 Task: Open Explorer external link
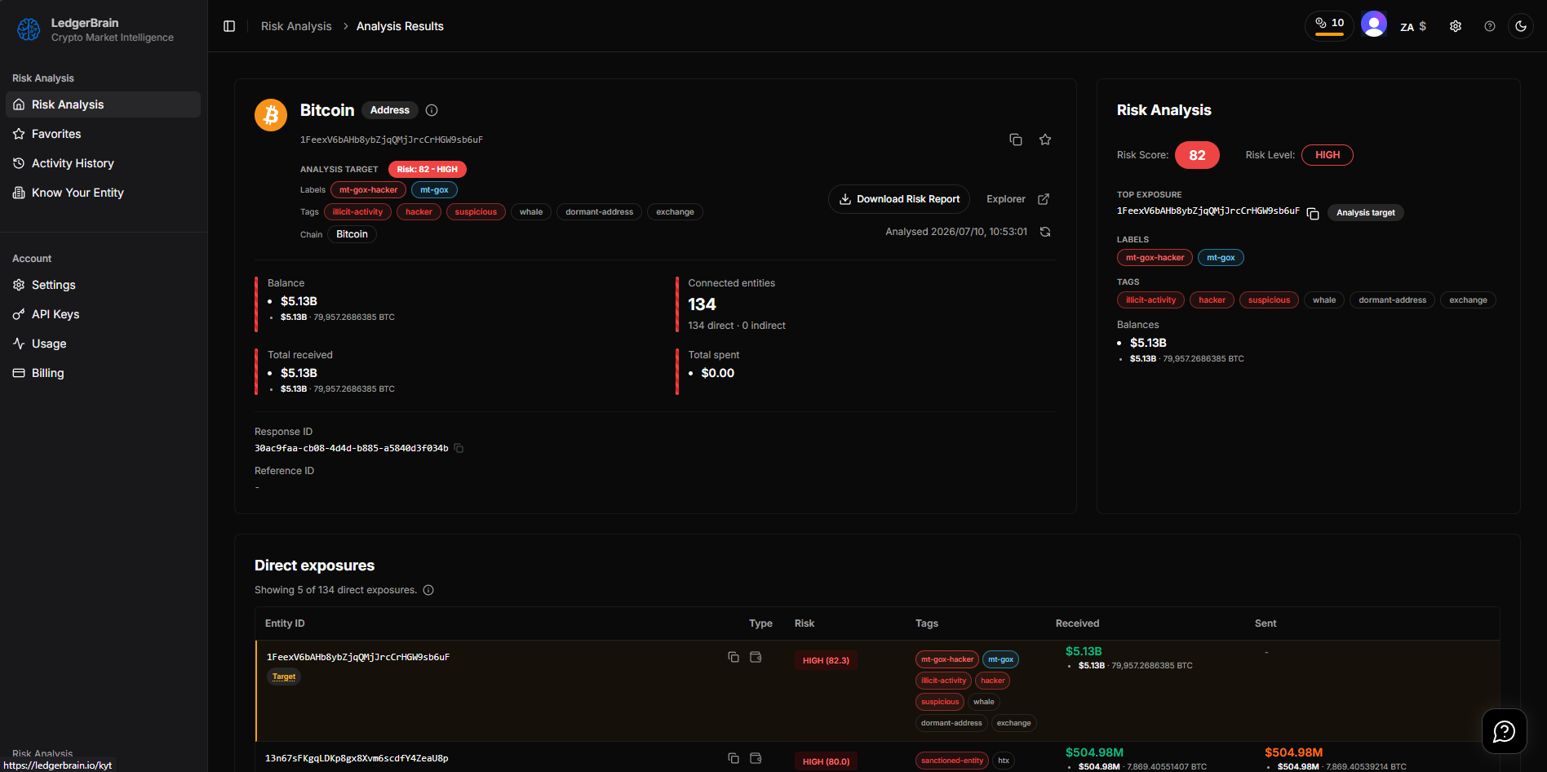[x=1017, y=199]
